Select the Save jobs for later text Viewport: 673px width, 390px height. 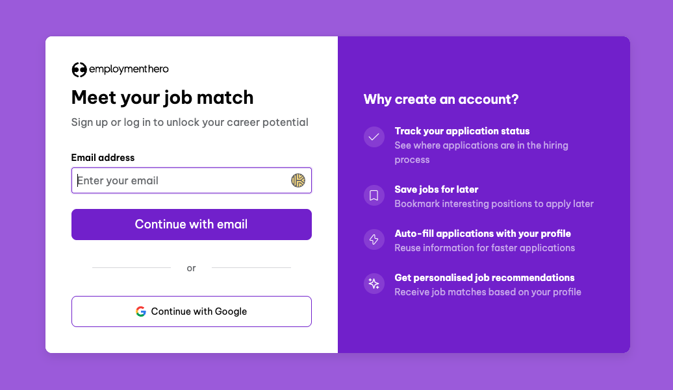(437, 189)
